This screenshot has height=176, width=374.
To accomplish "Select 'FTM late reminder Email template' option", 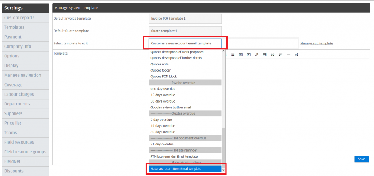I will (x=185, y=157).
